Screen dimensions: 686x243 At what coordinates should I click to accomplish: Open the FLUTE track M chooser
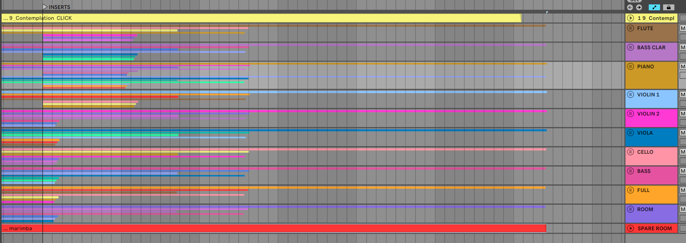click(x=683, y=28)
